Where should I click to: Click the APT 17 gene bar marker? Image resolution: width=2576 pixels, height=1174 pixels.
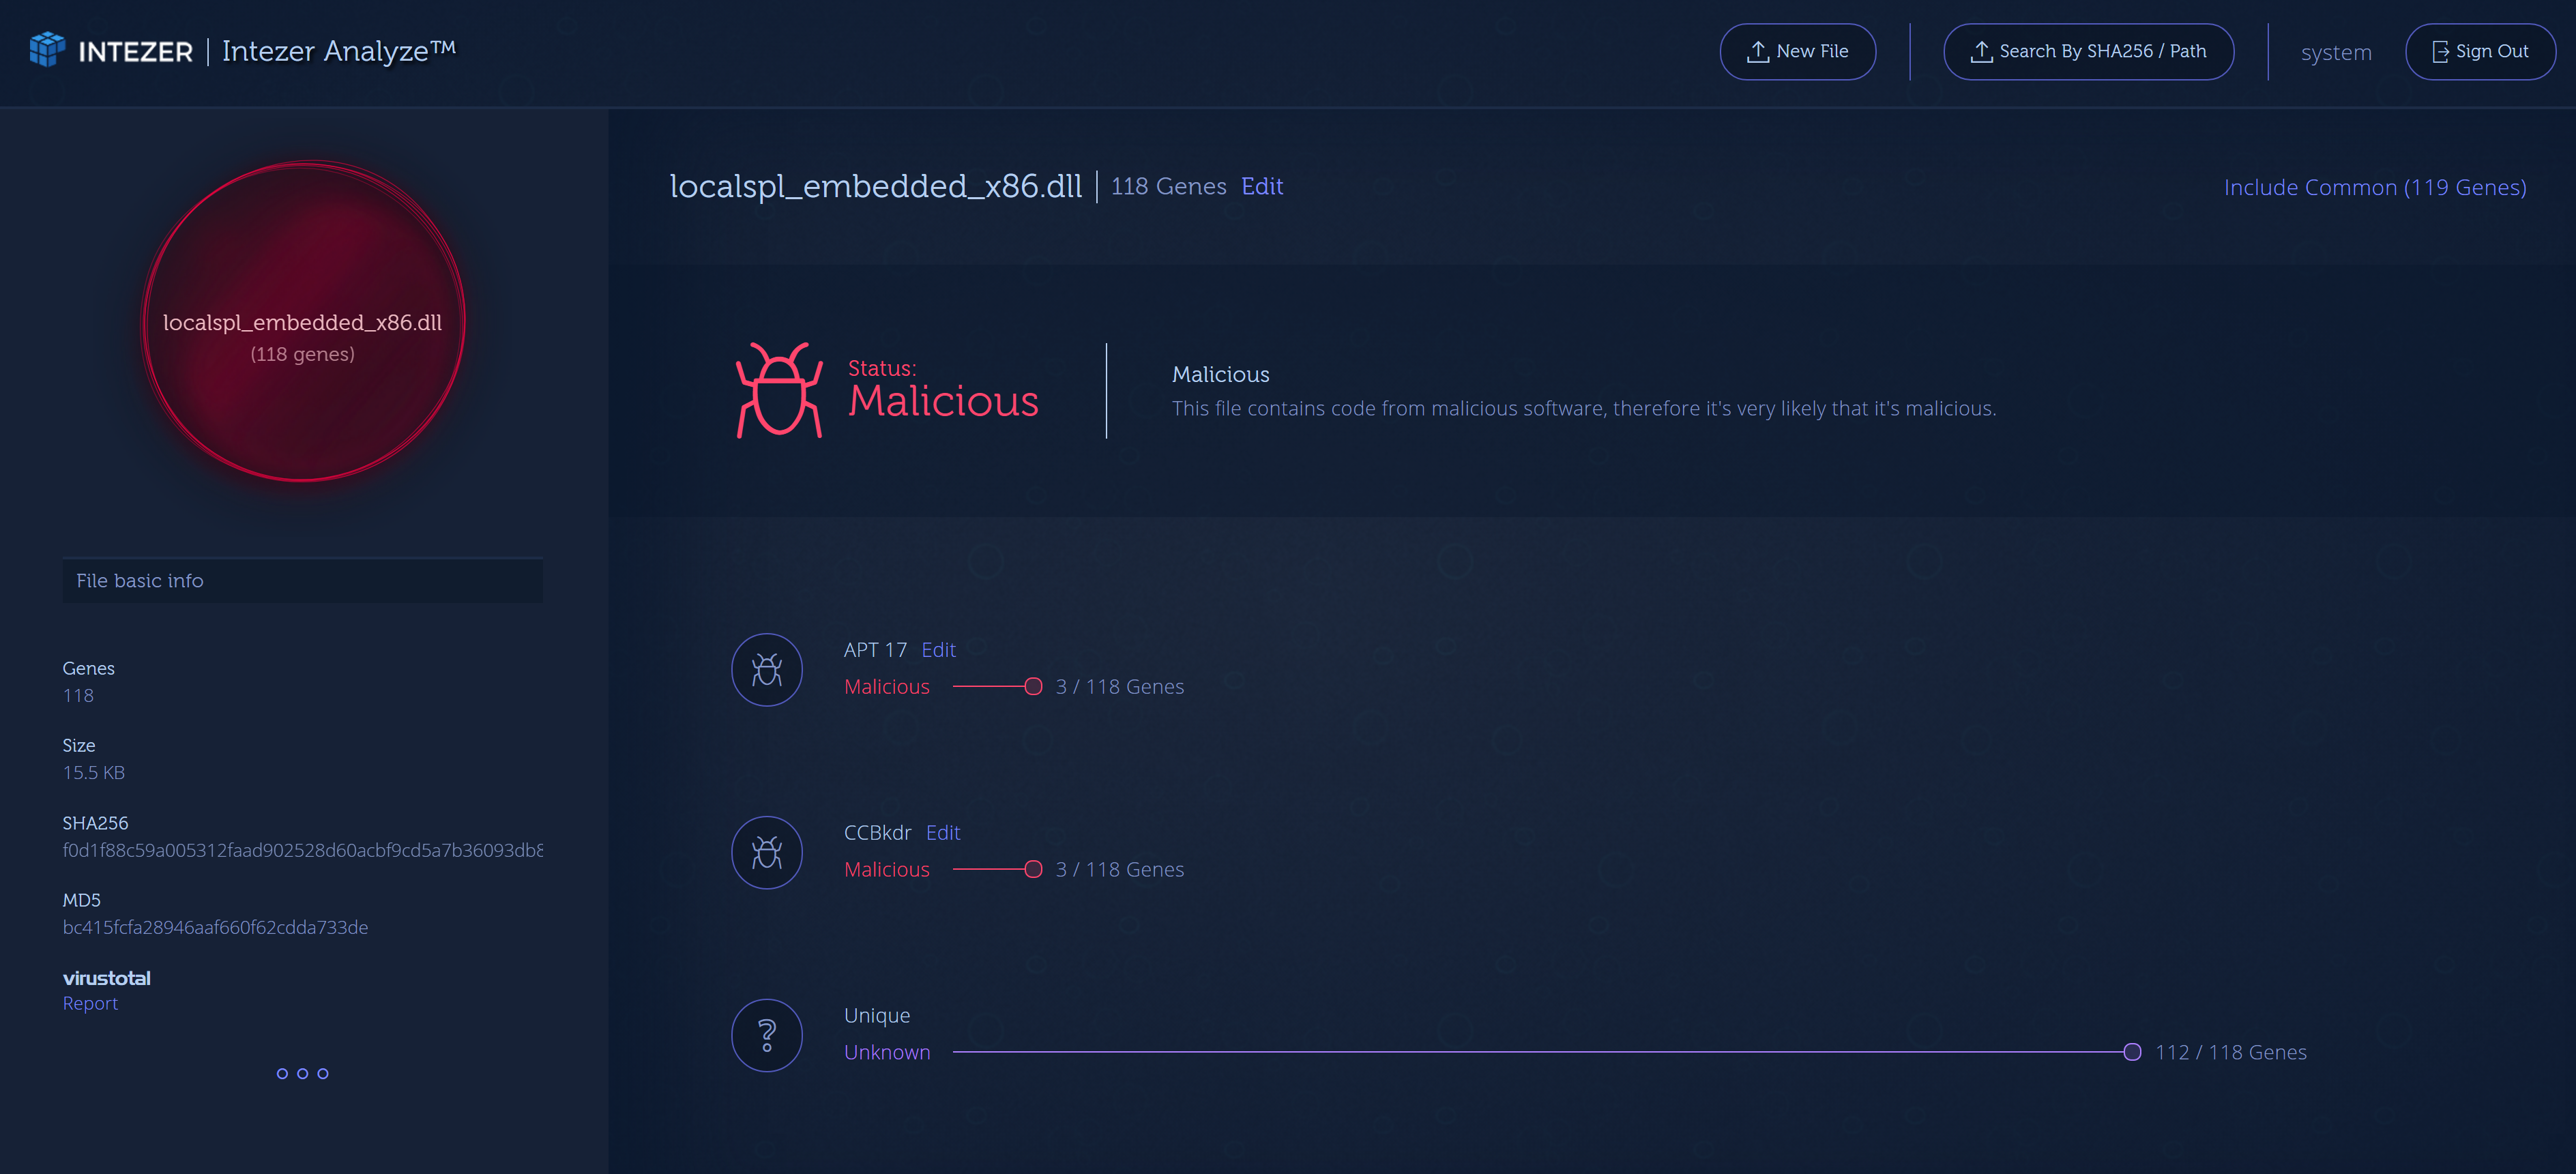coord(1034,687)
